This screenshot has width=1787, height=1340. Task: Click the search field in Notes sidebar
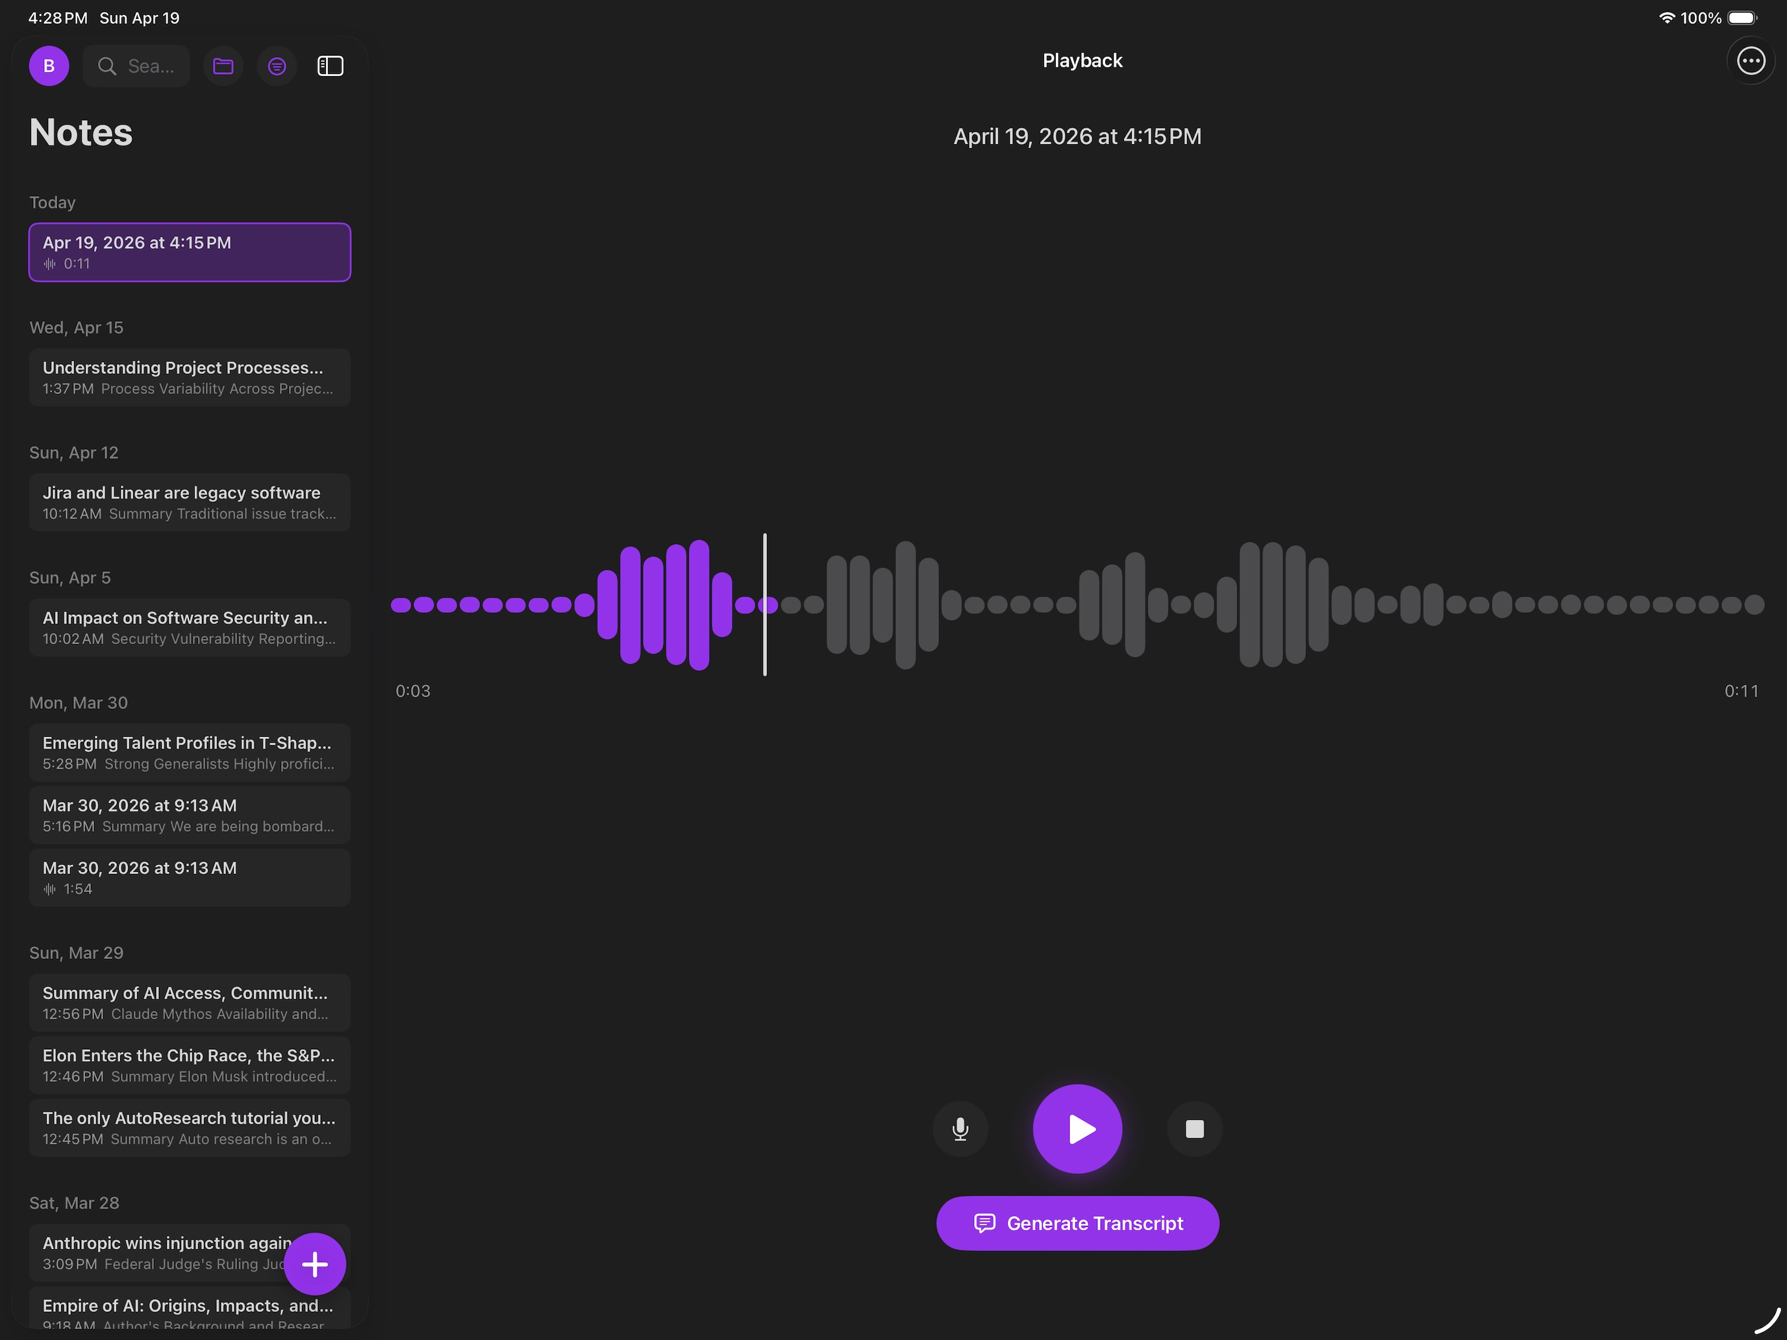(136, 66)
